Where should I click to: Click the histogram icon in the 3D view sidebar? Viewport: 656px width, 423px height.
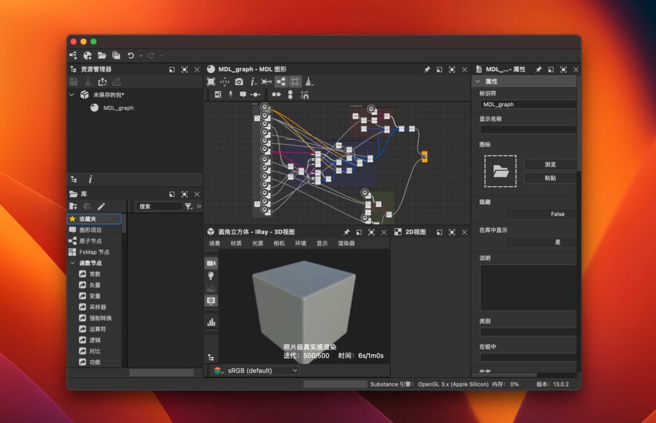[212, 322]
